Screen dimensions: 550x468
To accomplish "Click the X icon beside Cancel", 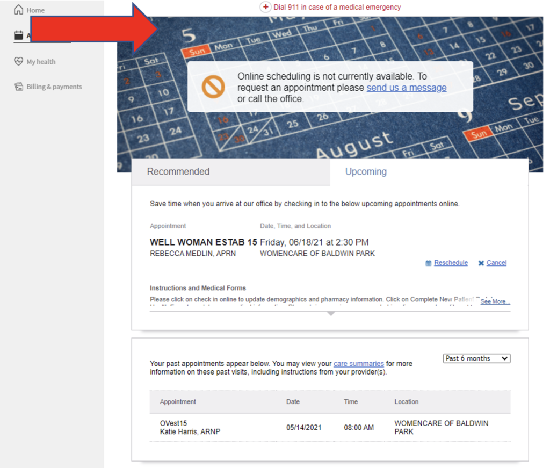I will point(481,263).
